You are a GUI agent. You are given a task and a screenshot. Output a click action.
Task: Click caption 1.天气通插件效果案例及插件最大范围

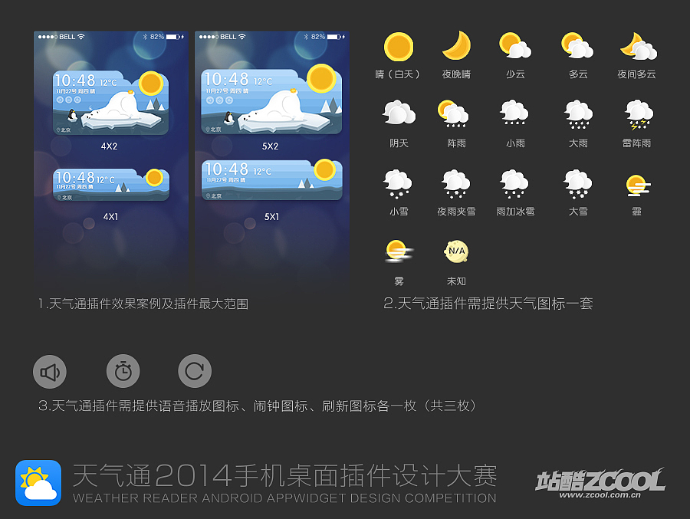pyautogui.click(x=143, y=304)
